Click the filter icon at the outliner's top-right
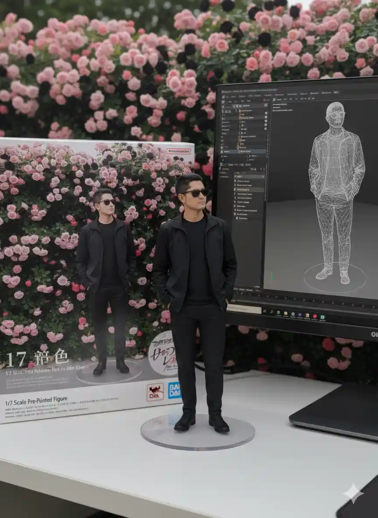The width and height of the screenshot is (378, 518). pyautogui.click(x=265, y=105)
